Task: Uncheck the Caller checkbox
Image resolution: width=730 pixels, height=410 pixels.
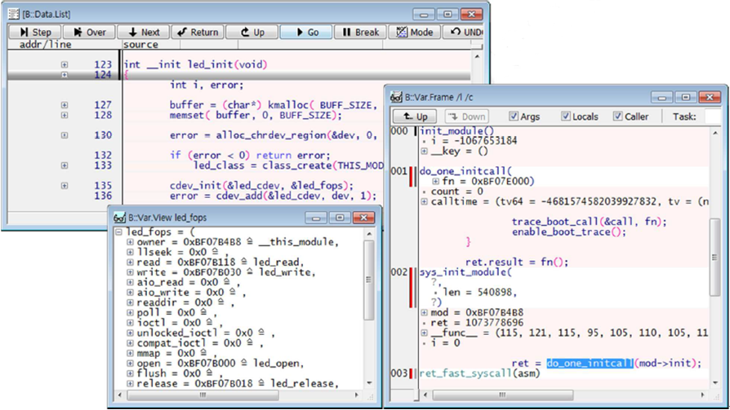Action: coord(618,117)
